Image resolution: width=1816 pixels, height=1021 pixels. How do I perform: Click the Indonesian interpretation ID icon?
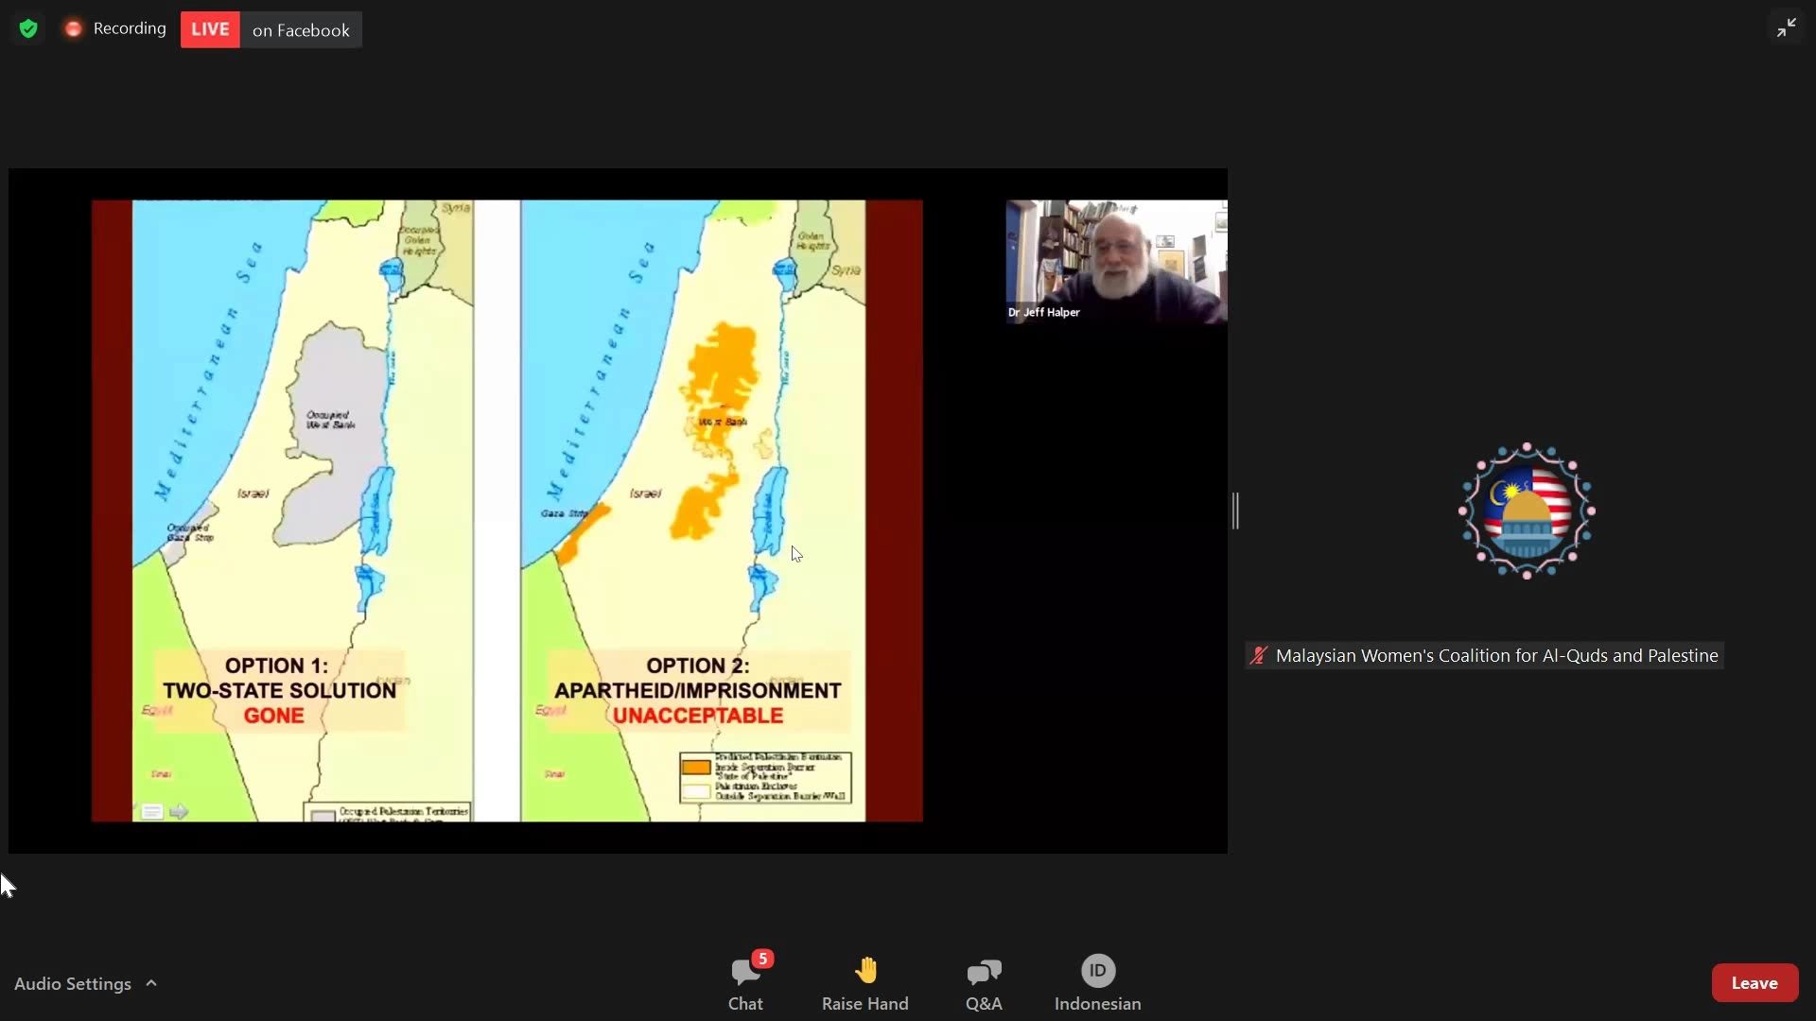1097,971
